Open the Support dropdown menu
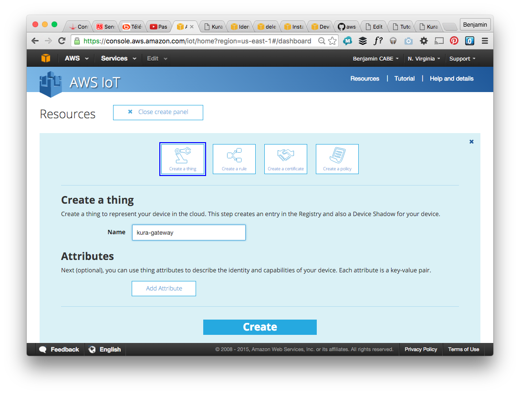 click(x=462, y=59)
